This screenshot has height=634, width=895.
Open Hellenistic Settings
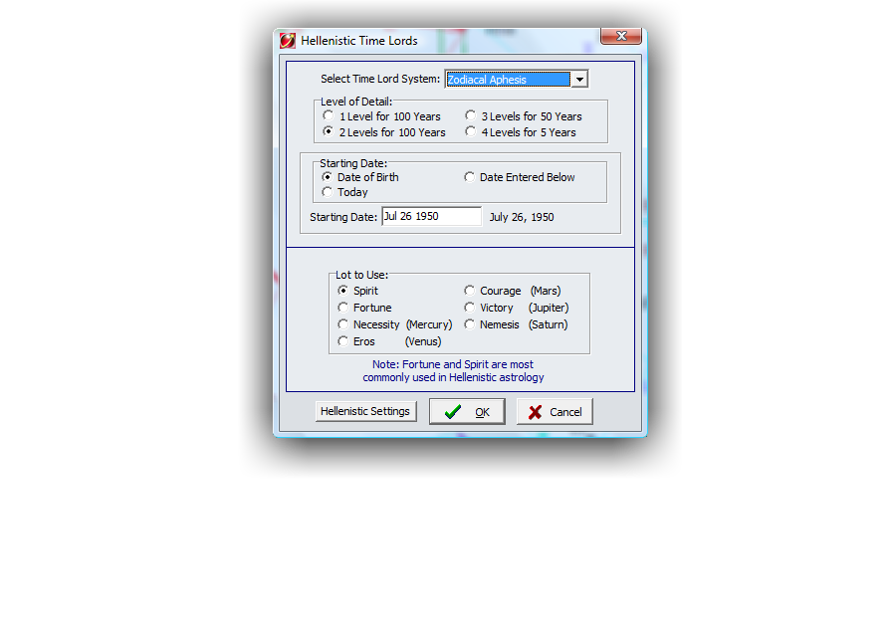[x=365, y=411]
